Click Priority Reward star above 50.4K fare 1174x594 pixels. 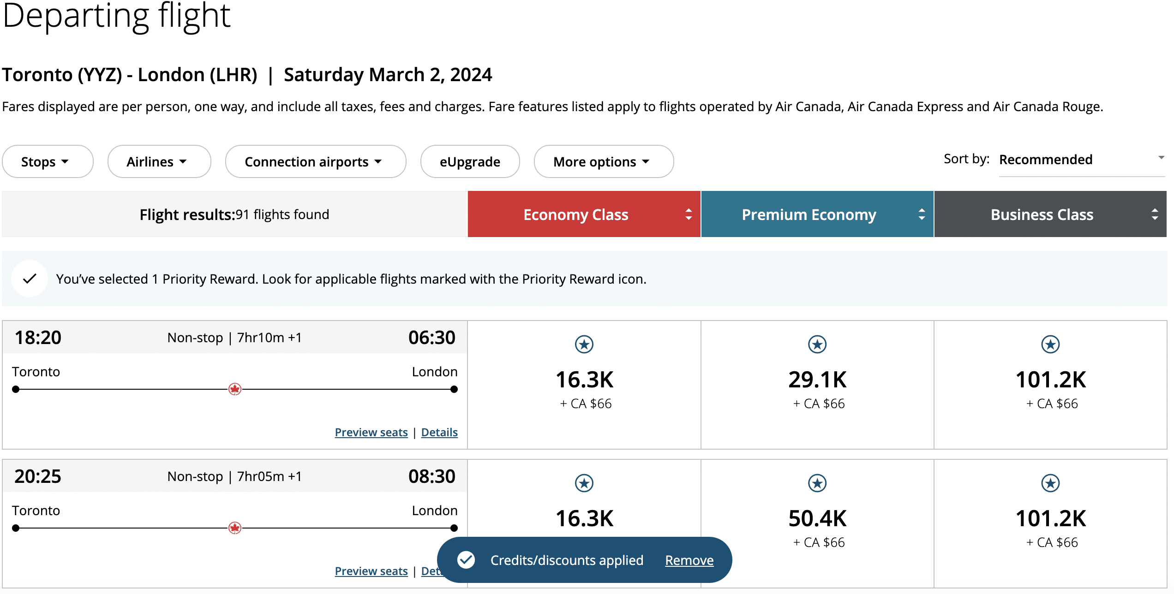[817, 483]
